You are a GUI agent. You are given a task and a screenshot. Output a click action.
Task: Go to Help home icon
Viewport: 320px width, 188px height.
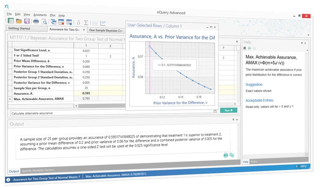pos(244,48)
